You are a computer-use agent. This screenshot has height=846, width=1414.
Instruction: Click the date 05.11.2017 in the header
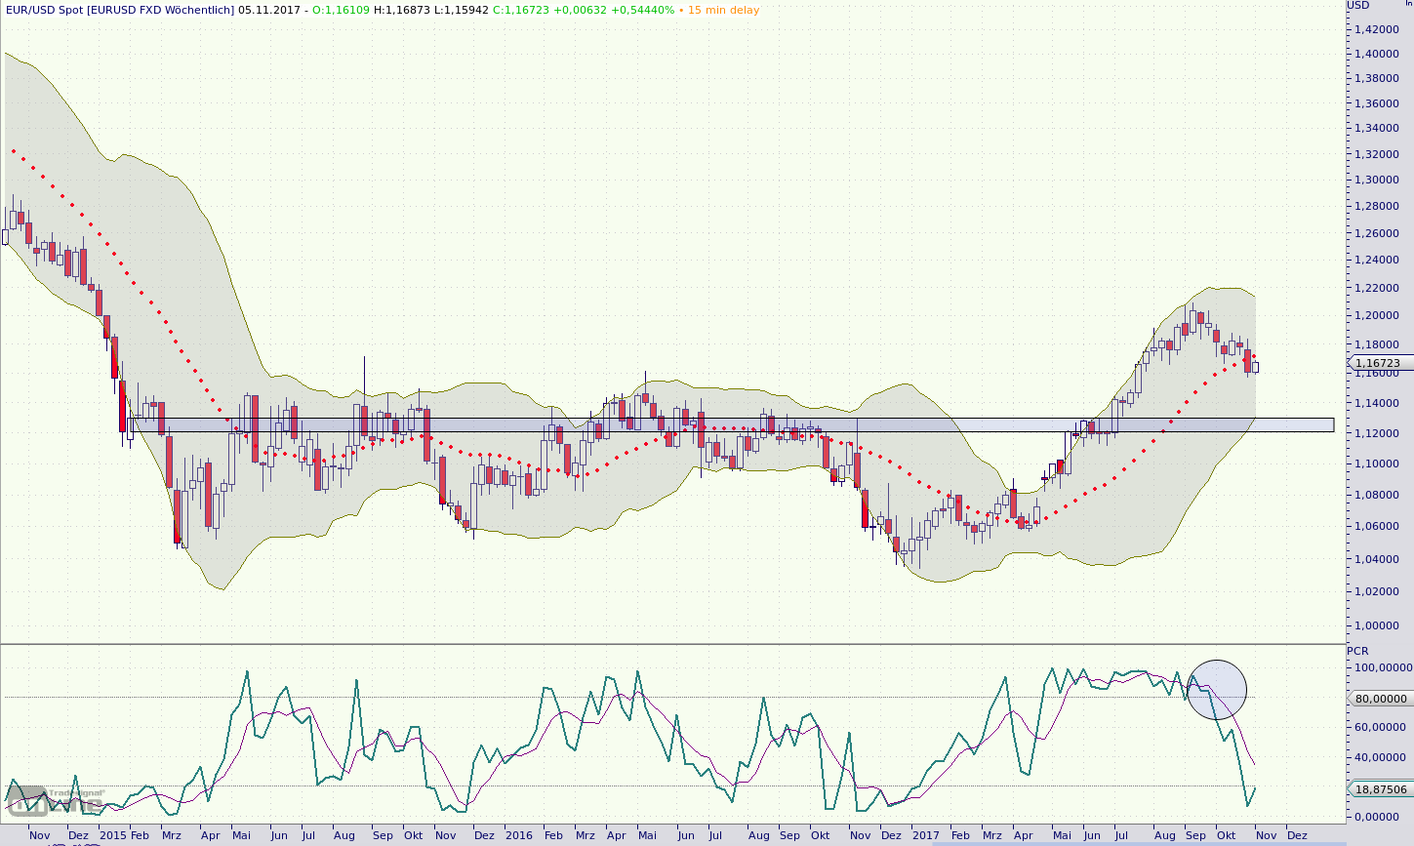(267, 10)
